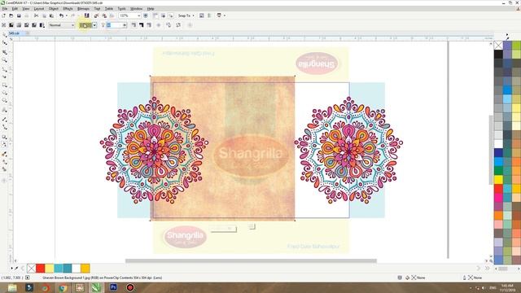
Task: Select the Drop Shadow tool
Action: [x=4, y=137]
